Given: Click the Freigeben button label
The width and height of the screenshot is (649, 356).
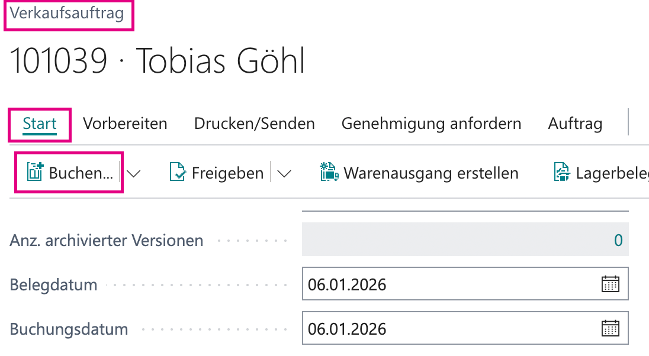Looking at the screenshot, I should point(227,173).
